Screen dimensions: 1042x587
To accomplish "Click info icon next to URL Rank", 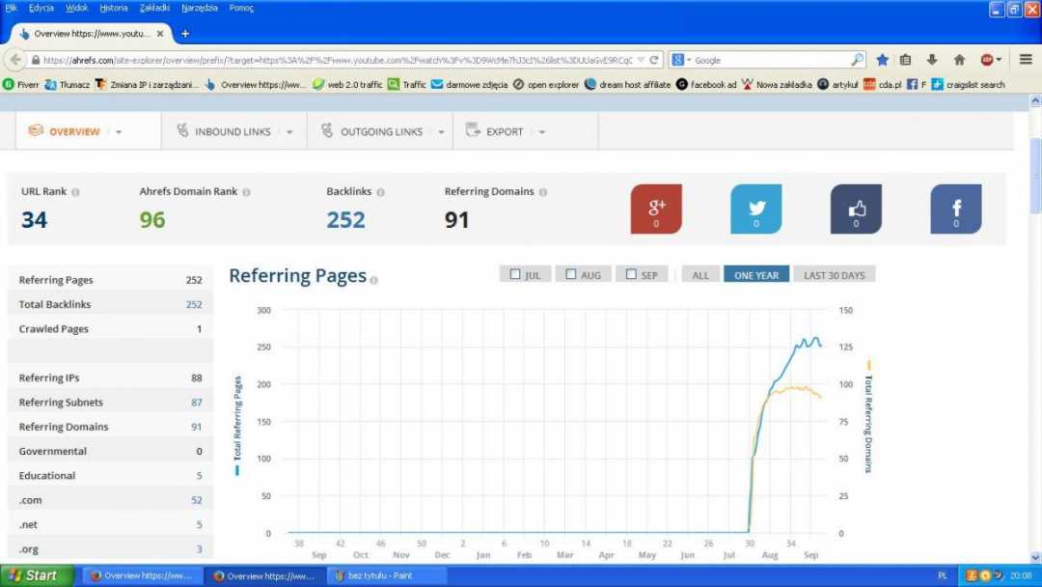I will 76,192.
